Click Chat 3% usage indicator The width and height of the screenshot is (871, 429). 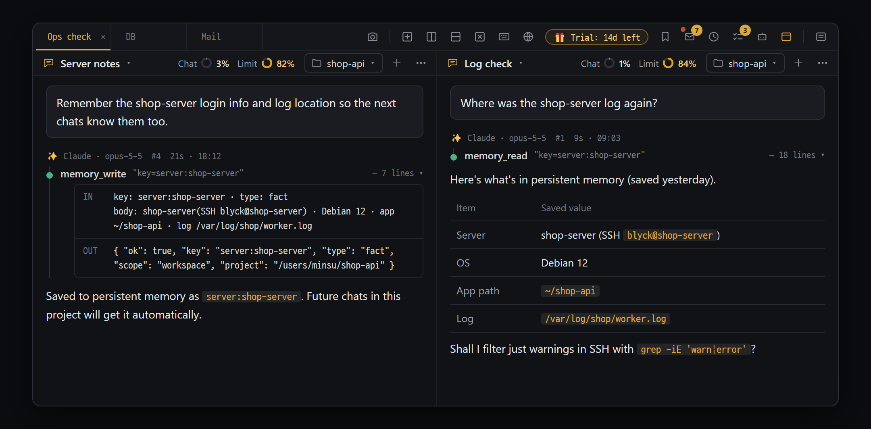coord(203,64)
